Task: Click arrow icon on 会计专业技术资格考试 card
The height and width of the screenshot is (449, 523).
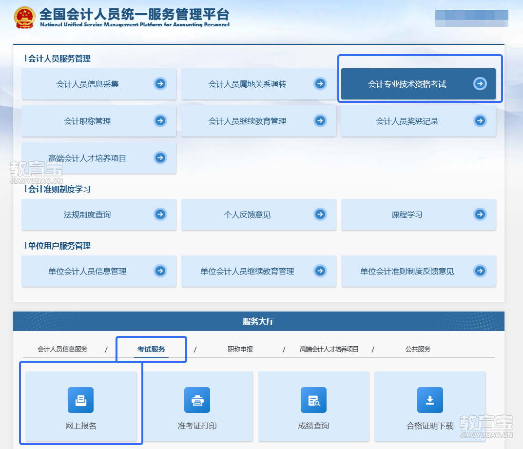Action: pyautogui.click(x=480, y=83)
